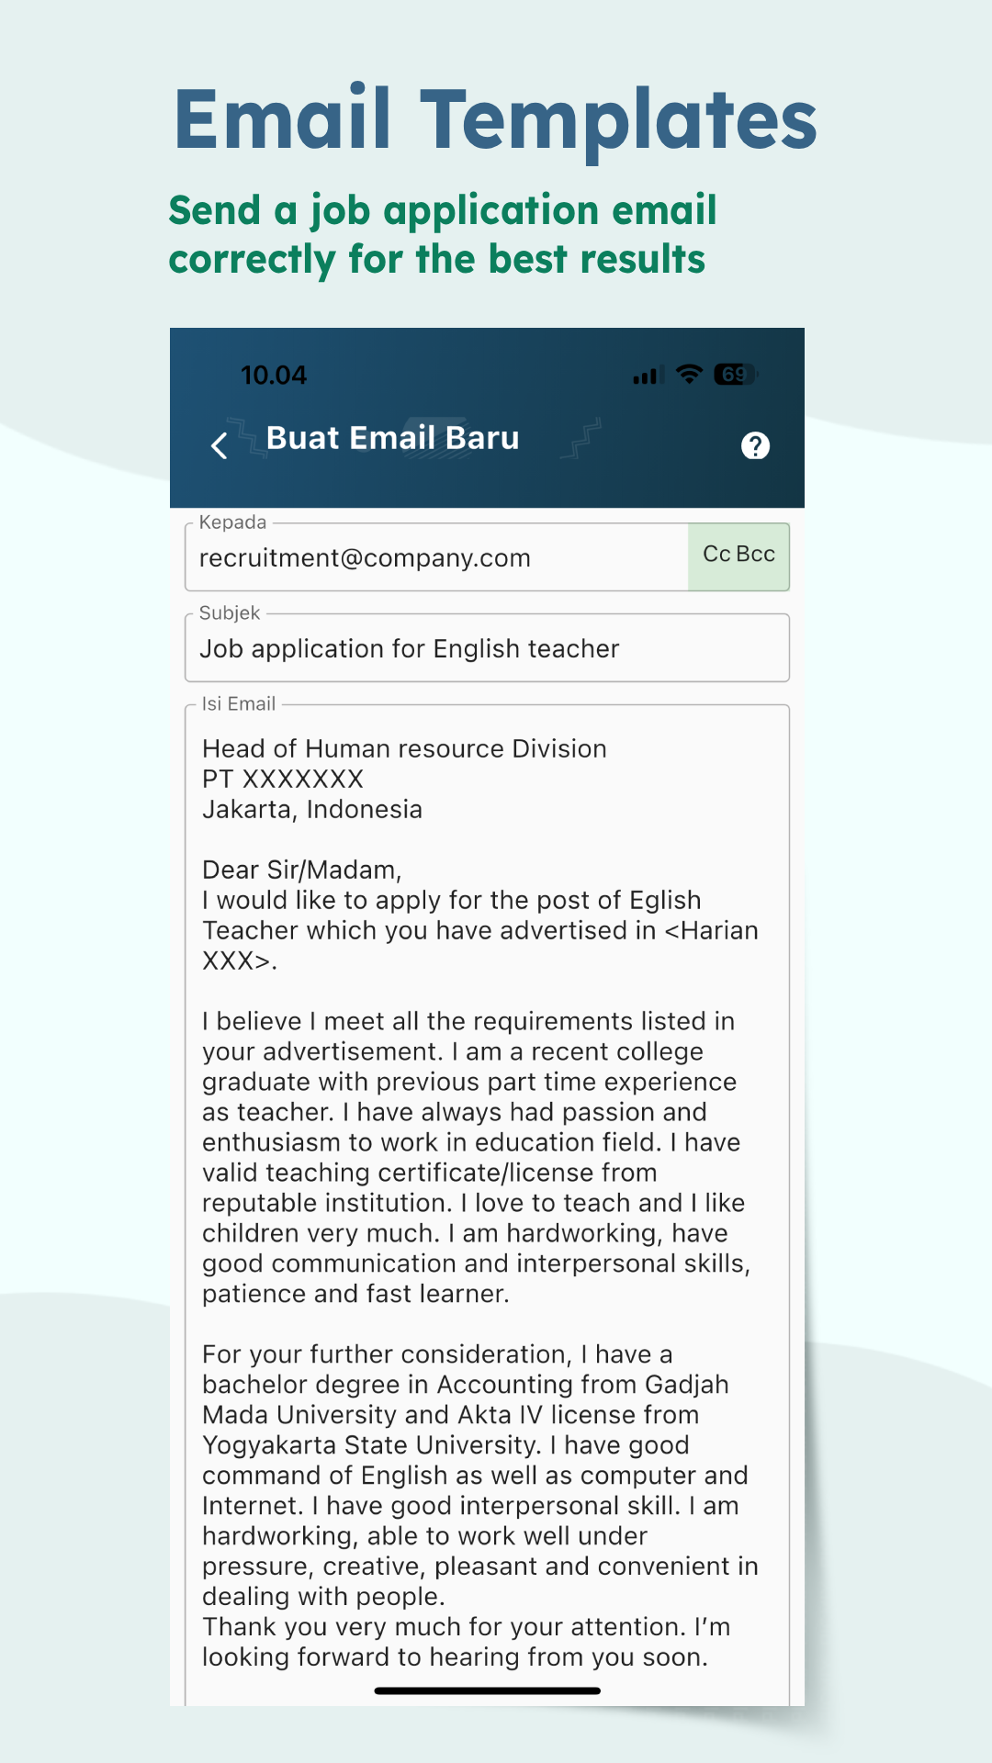
Task: Tap the battery level indicator
Action: click(736, 374)
